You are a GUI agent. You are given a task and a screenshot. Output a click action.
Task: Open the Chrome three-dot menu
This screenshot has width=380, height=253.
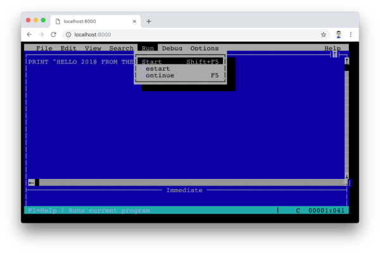point(351,35)
